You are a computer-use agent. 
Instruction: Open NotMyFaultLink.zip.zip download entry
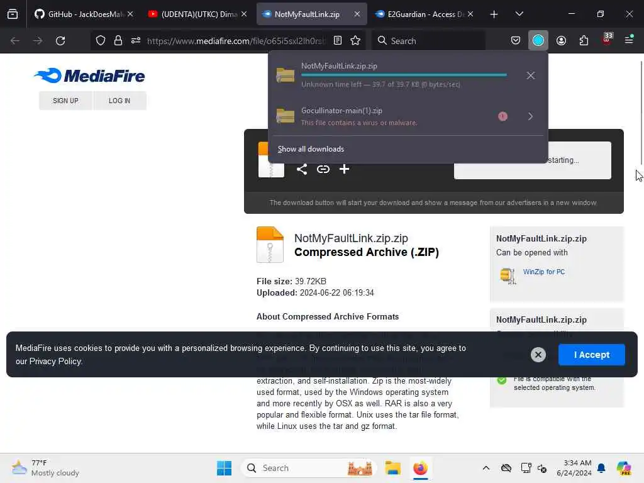(394, 75)
